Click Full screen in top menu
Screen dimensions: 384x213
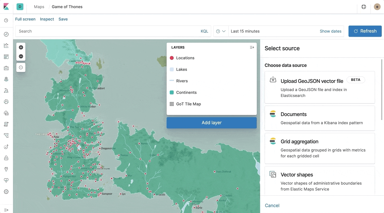tap(25, 19)
